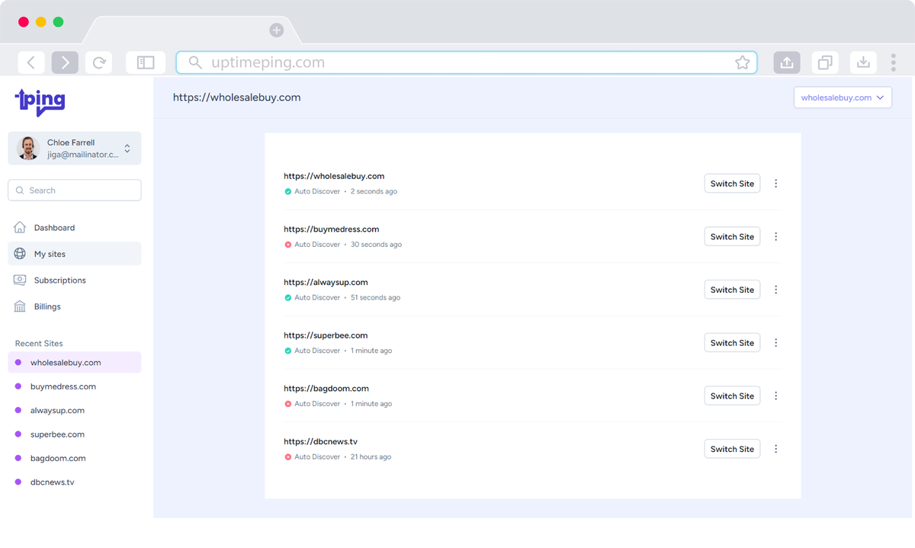The image size is (915, 548).
Task: Click the browser share upload icon
Action: 787,62
